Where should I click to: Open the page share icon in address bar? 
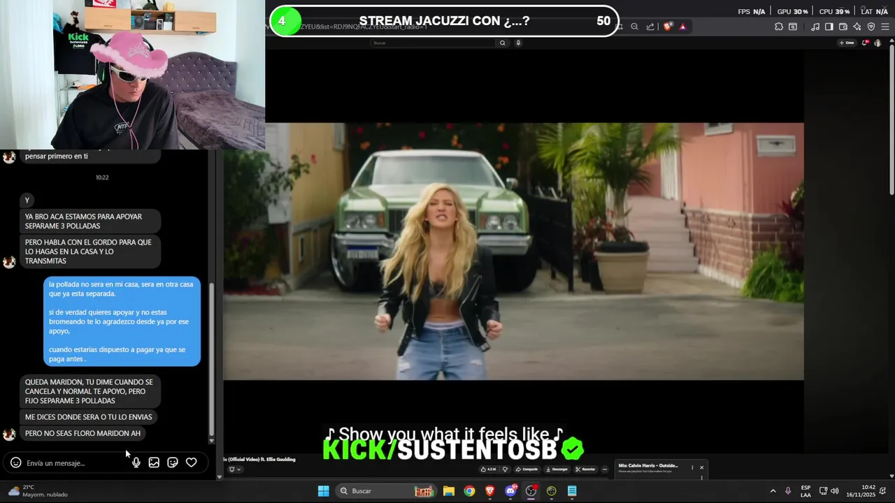point(650,27)
